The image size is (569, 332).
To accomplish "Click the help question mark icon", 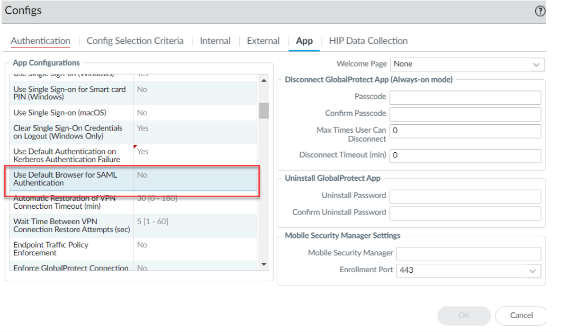I will click(x=540, y=11).
